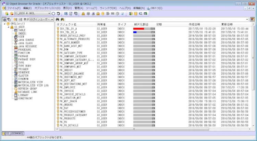This screenshot has height=141, width=257.
Task: Select the PK_EMPLOYEE row in the list
Action: [68, 88]
